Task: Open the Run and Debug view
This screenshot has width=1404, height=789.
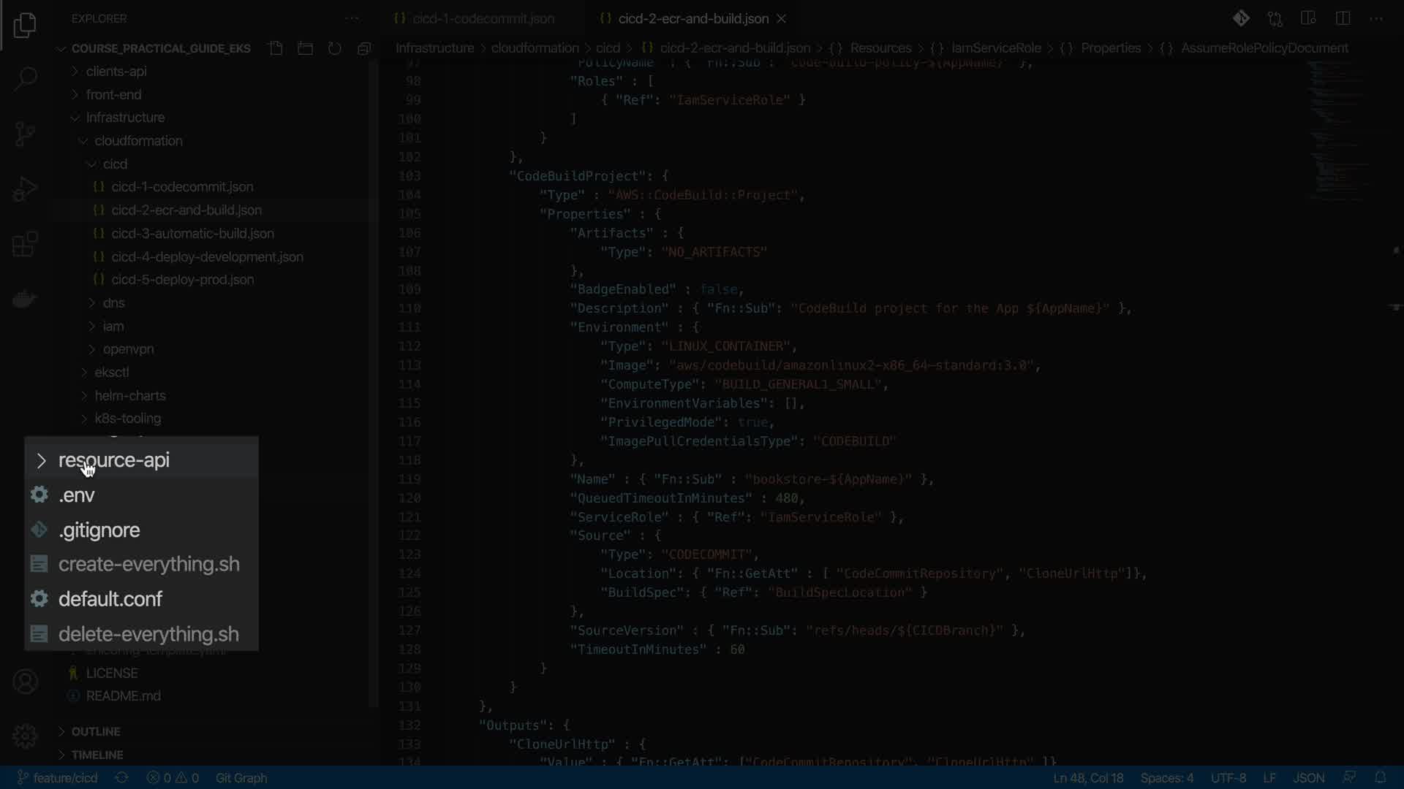Action: coord(25,189)
